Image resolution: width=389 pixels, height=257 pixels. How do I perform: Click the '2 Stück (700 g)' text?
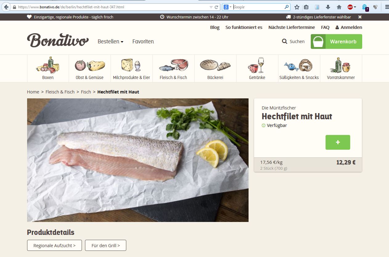274,168
